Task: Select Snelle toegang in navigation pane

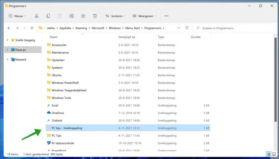Action: (x=25, y=40)
